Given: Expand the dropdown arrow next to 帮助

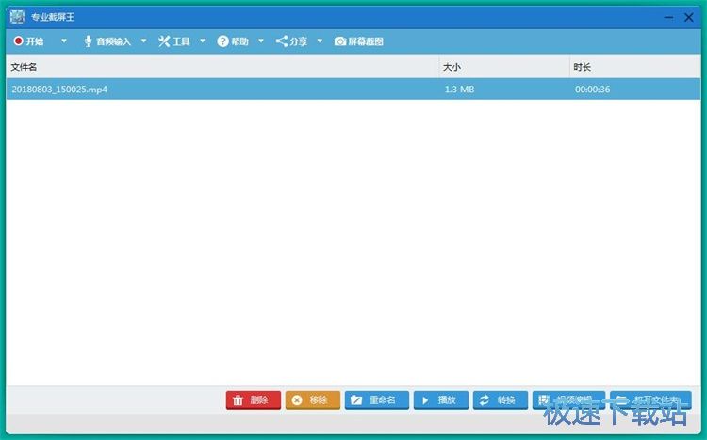Looking at the screenshot, I should pyautogui.click(x=261, y=41).
